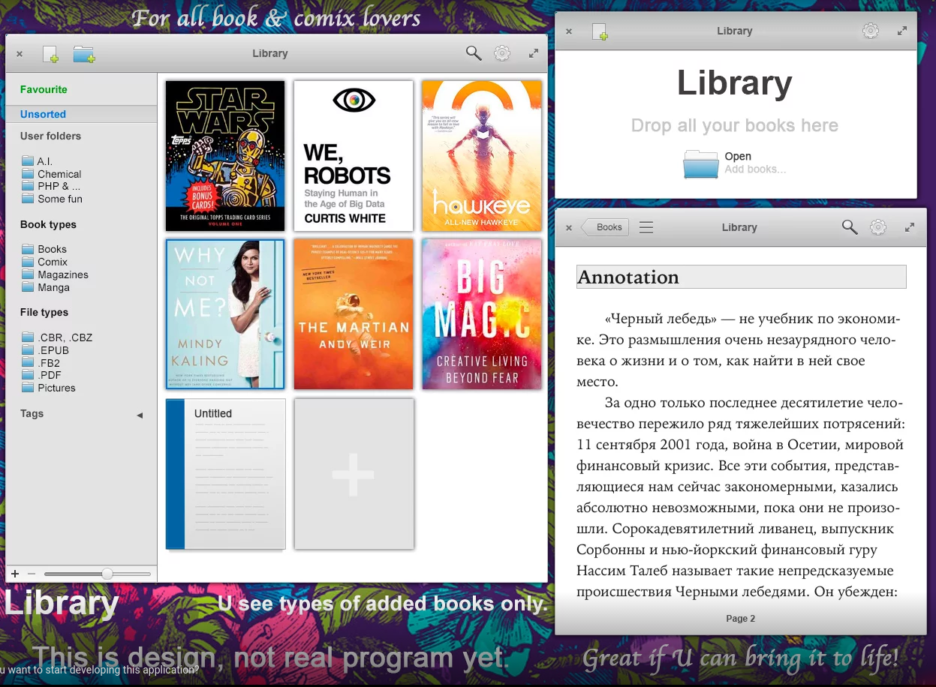Filter by Comix type

tap(44, 262)
